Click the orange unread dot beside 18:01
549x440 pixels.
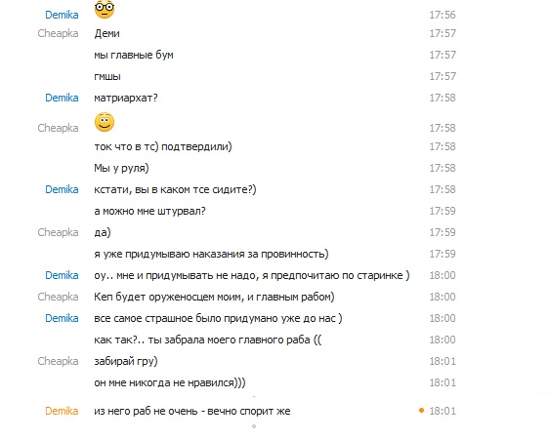(x=422, y=411)
